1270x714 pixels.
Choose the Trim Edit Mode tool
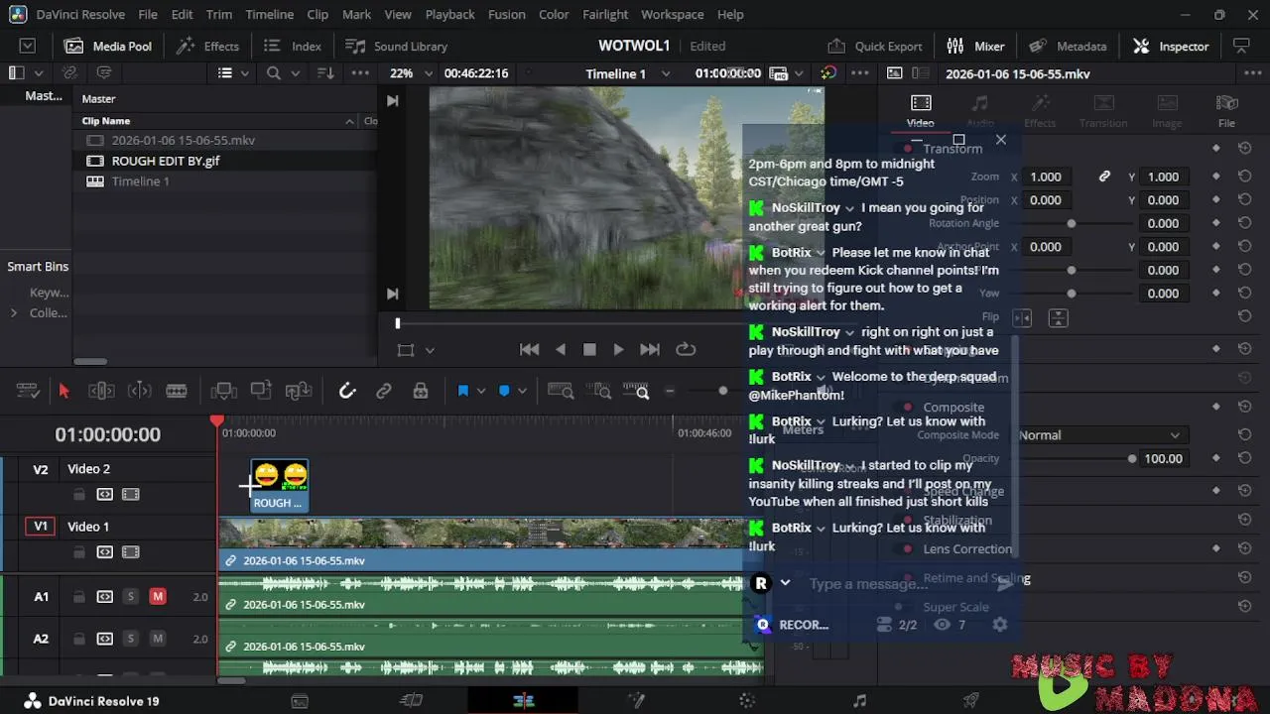coord(102,392)
